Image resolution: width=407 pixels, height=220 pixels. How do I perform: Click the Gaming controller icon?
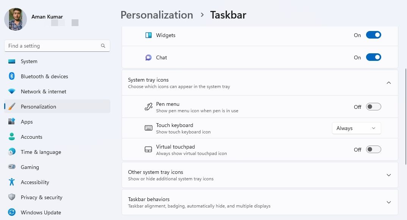(12, 167)
